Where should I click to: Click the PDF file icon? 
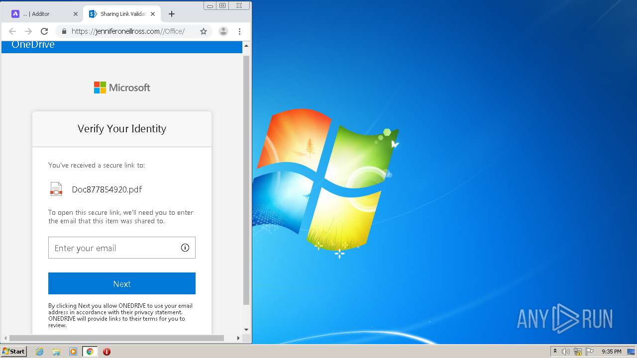tap(56, 189)
